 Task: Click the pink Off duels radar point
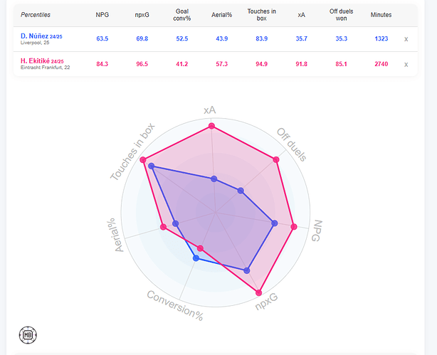276,159
